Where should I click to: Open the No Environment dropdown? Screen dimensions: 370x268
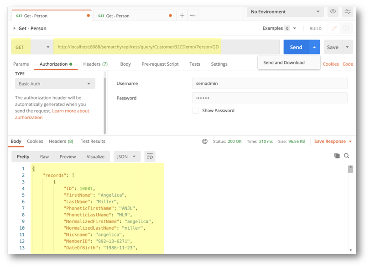(285, 11)
